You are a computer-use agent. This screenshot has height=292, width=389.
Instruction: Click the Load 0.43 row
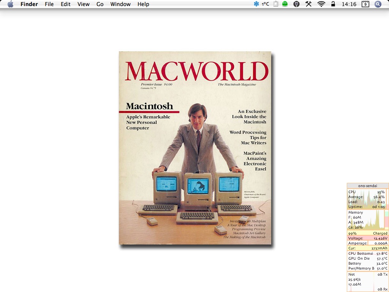click(367, 202)
